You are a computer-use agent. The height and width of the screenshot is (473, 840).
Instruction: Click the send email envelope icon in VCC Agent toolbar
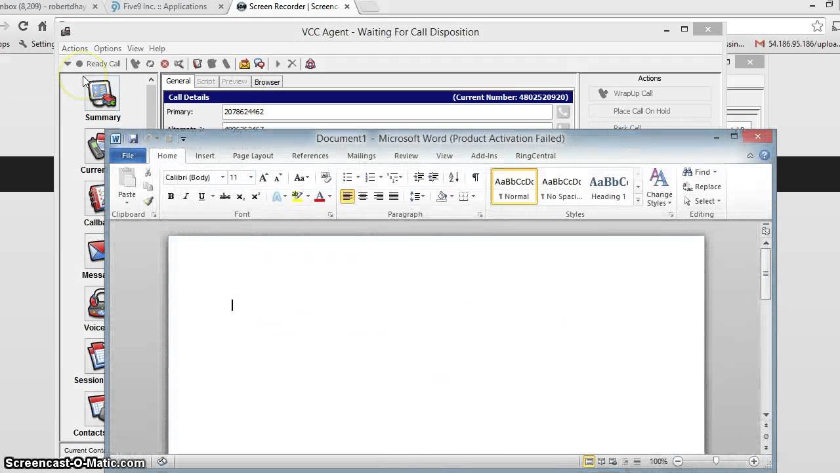click(245, 64)
